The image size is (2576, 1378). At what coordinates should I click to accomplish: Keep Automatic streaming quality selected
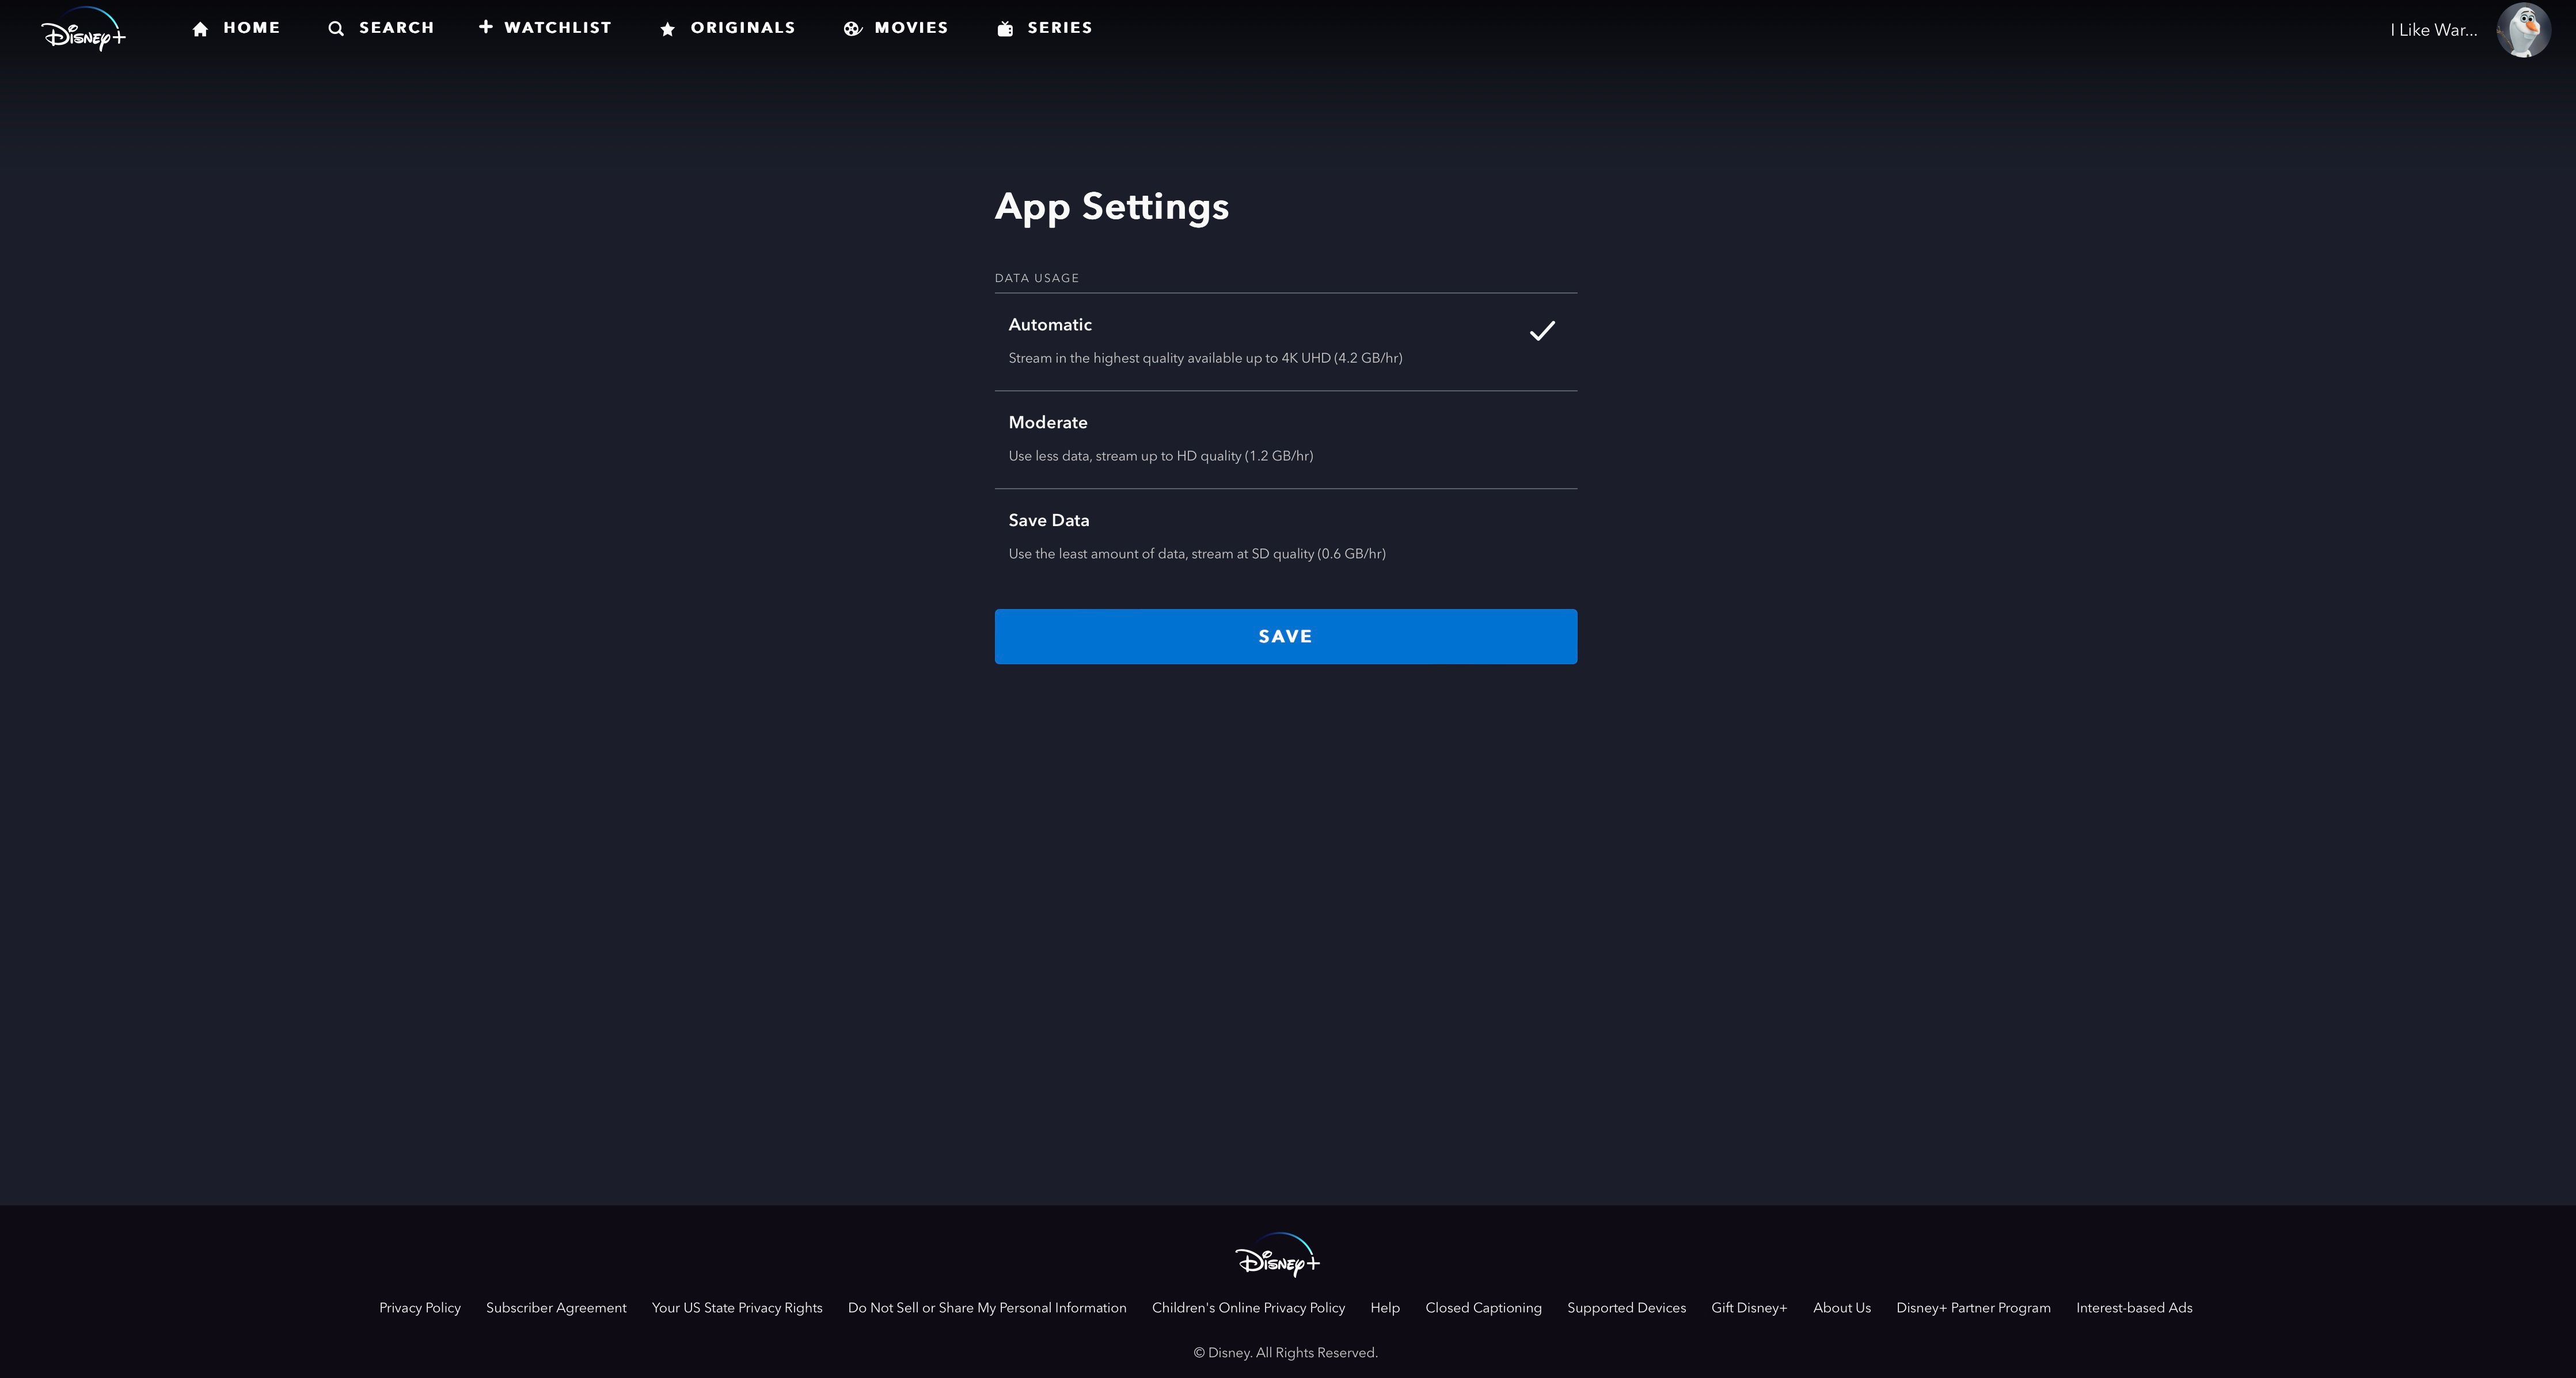pyautogui.click(x=1286, y=340)
